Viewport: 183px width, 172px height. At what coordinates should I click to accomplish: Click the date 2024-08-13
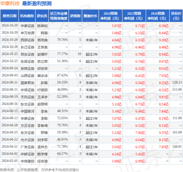[10, 118]
